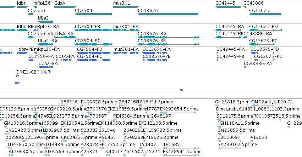
Task: Click the CG13675-RD transcript
Action: (265, 30)
